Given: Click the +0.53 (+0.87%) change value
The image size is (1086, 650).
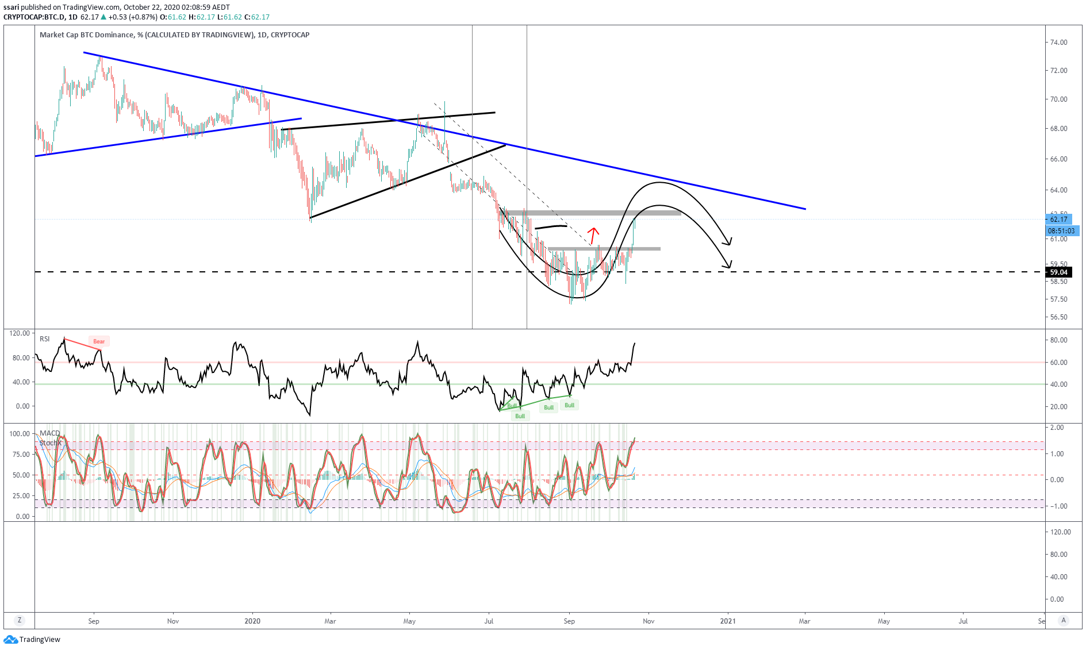Looking at the screenshot, I should coord(133,17).
